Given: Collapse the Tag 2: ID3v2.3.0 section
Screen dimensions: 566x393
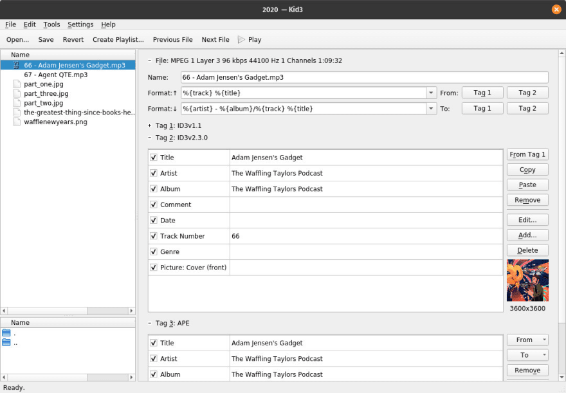Looking at the screenshot, I should [x=149, y=138].
